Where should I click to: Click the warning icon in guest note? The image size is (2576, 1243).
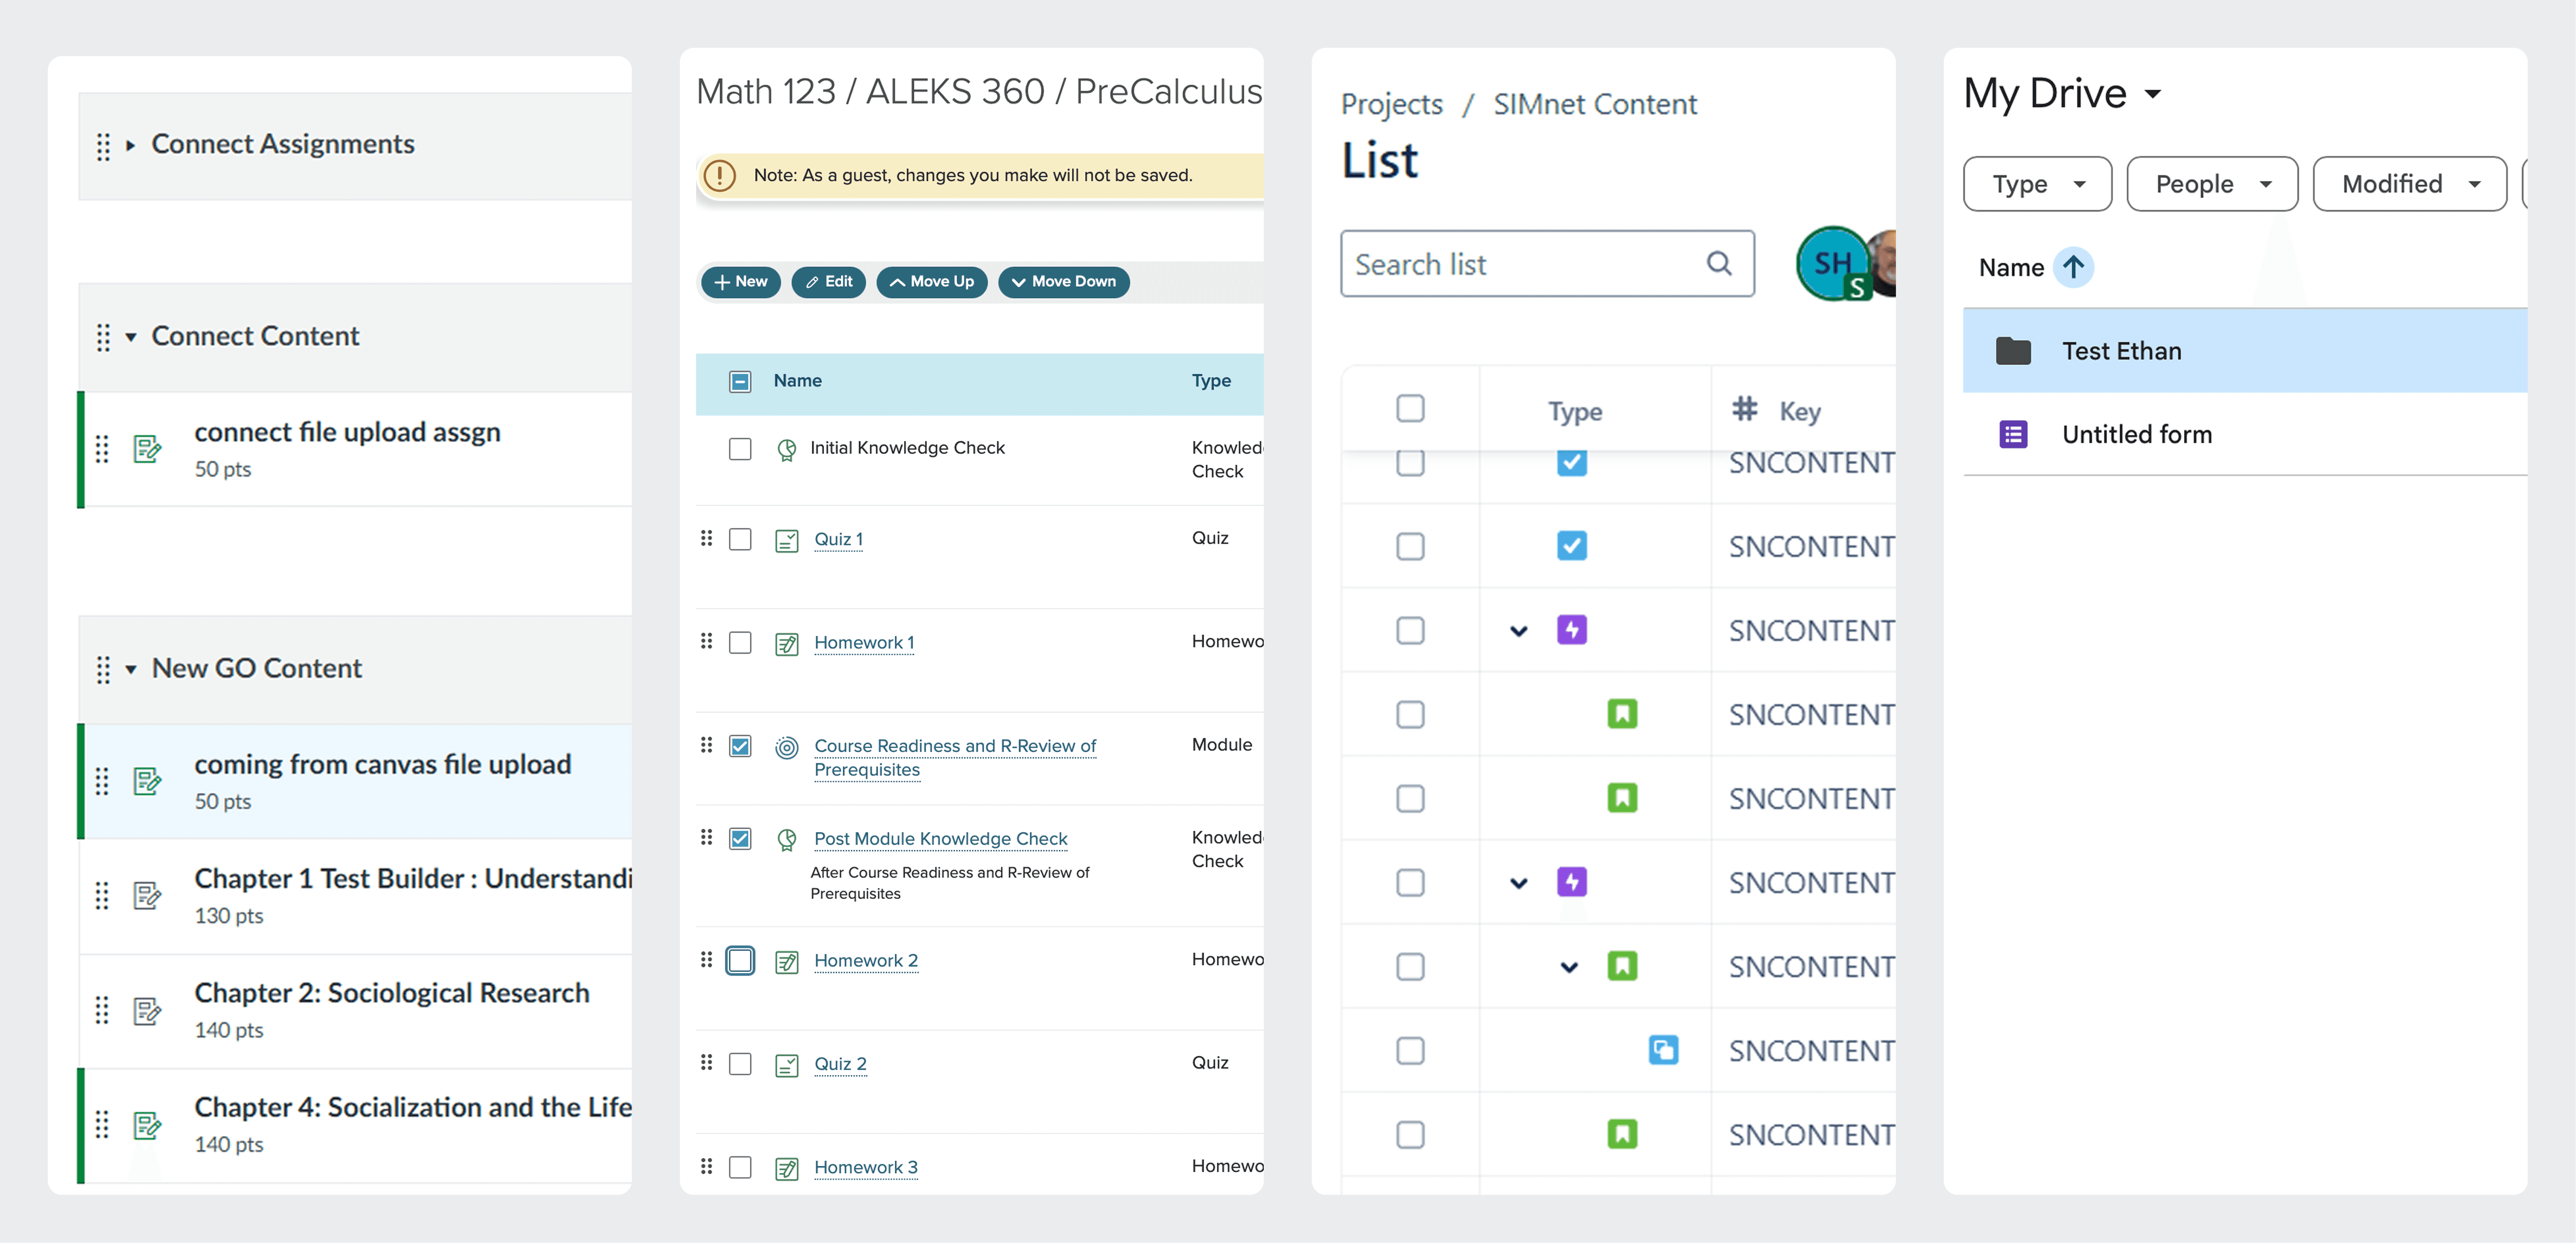point(719,175)
